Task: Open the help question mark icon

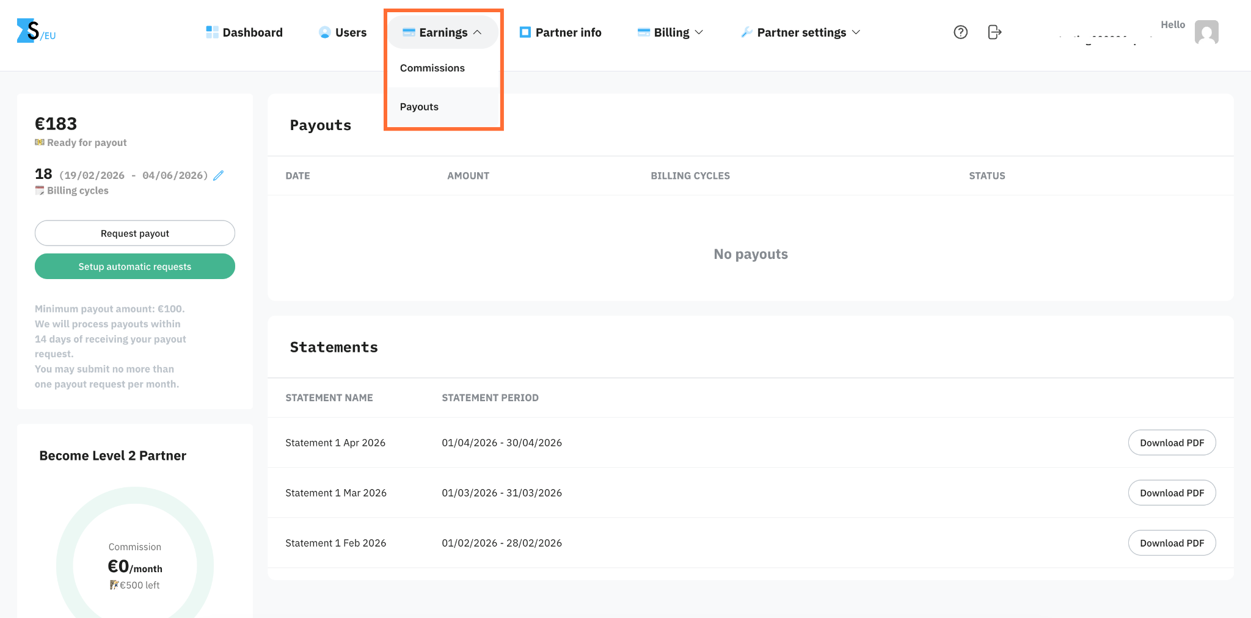Action: coord(960,32)
